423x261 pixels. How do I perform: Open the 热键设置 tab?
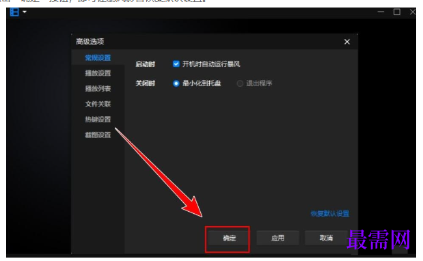(98, 119)
